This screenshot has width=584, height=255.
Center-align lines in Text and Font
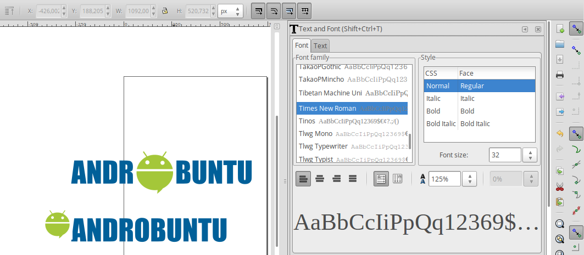tap(320, 179)
